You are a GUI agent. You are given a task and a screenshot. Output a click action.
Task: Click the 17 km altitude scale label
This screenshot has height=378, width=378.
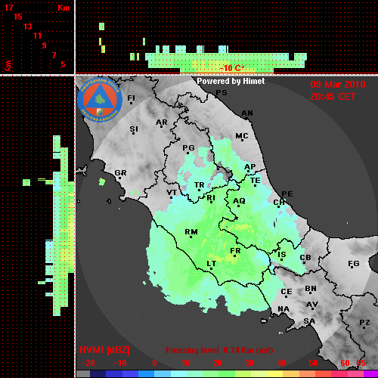[9, 8]
